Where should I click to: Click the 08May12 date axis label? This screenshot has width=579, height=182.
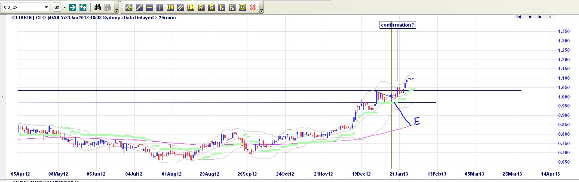pos(58,174)
